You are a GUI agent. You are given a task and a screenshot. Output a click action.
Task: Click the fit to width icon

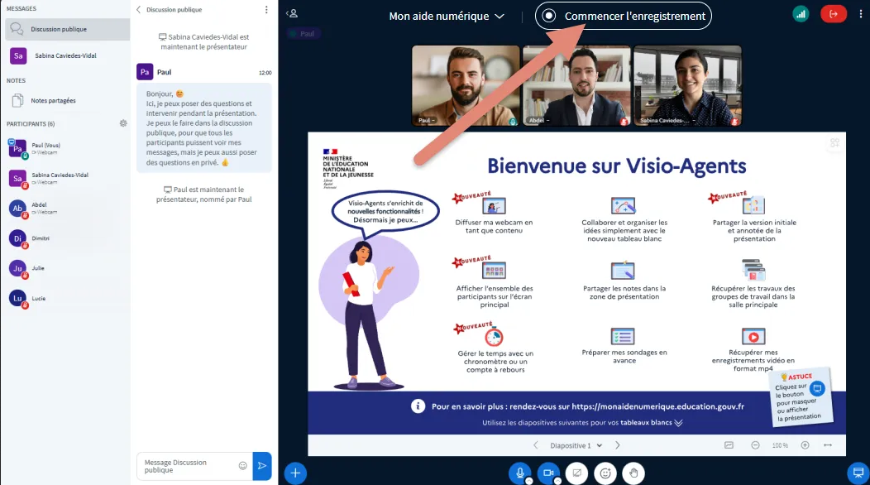[828, 445]
